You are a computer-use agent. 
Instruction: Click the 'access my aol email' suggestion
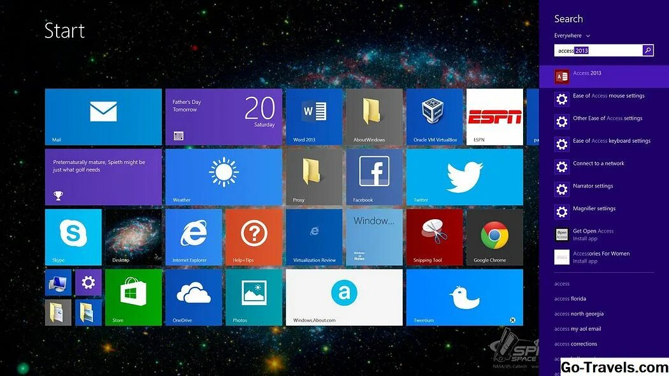tap(577, 329)
